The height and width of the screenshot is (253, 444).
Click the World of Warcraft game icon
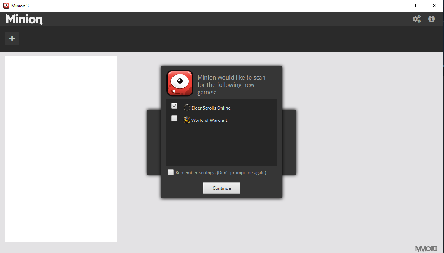tap(187, 120)
